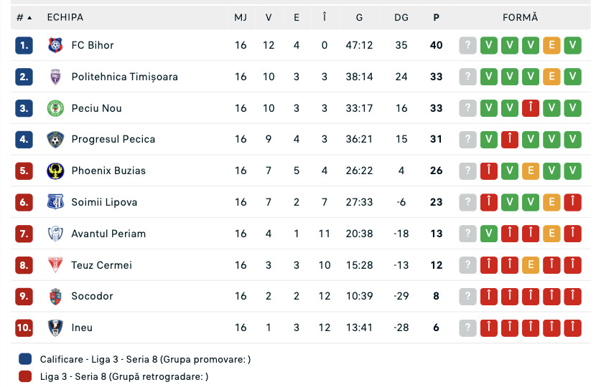
Task: Sort standings by P points column
Action: coord(436,17)
